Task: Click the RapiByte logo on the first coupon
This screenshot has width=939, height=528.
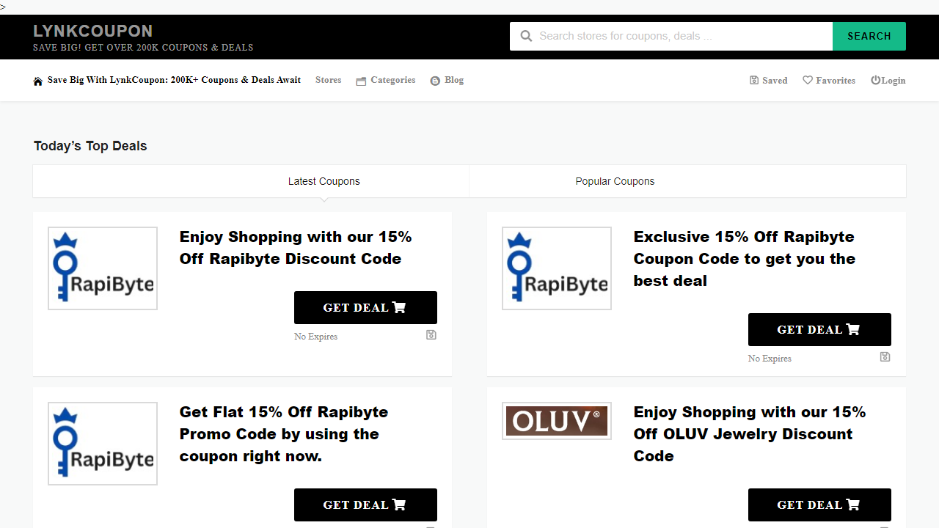Action: [102, 268]
